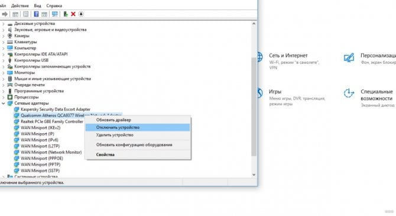
Task: Click the Очереди печати printer icon
Action: point(10,85)
